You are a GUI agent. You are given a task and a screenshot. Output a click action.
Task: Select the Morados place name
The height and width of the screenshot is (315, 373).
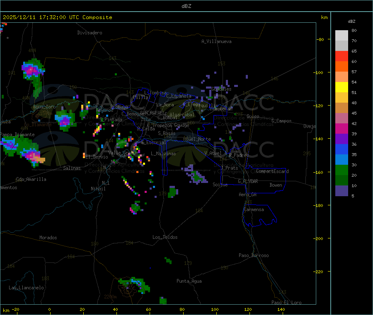[48, 238]
